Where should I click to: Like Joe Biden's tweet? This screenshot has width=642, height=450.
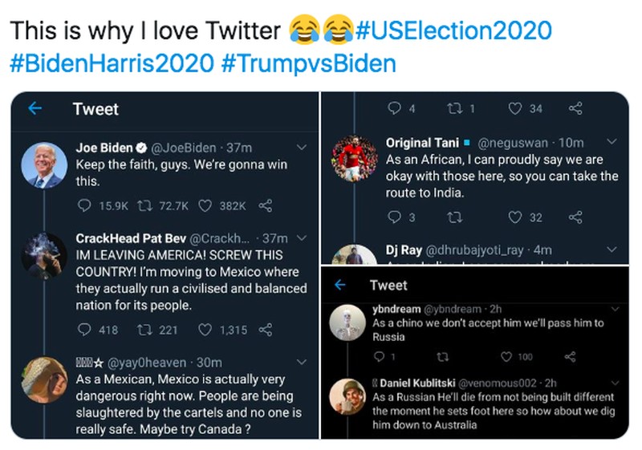pyautogui.click(x=205, y=205)
